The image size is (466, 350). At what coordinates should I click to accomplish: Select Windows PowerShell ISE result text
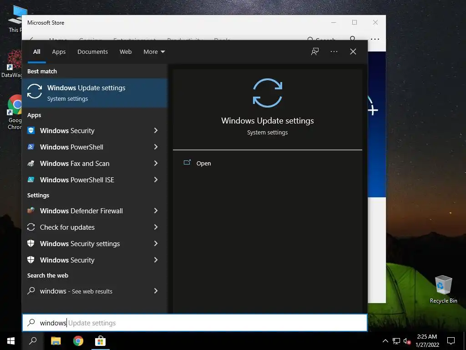pyautogui.click(x=77, y=180)
